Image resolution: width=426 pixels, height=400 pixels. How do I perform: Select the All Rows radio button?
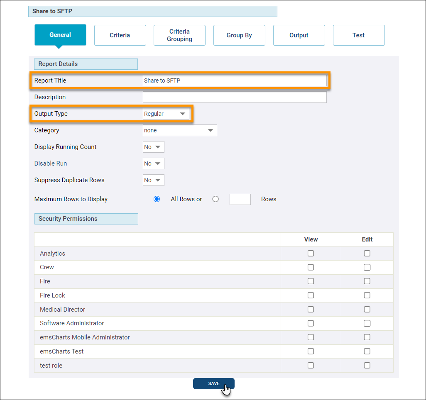click(157, 199)
